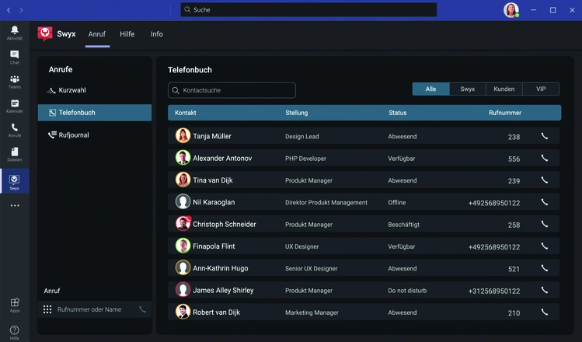Open Kurzwahl in the Anrufe panel
582x342 pixels.
click(71, 90)
